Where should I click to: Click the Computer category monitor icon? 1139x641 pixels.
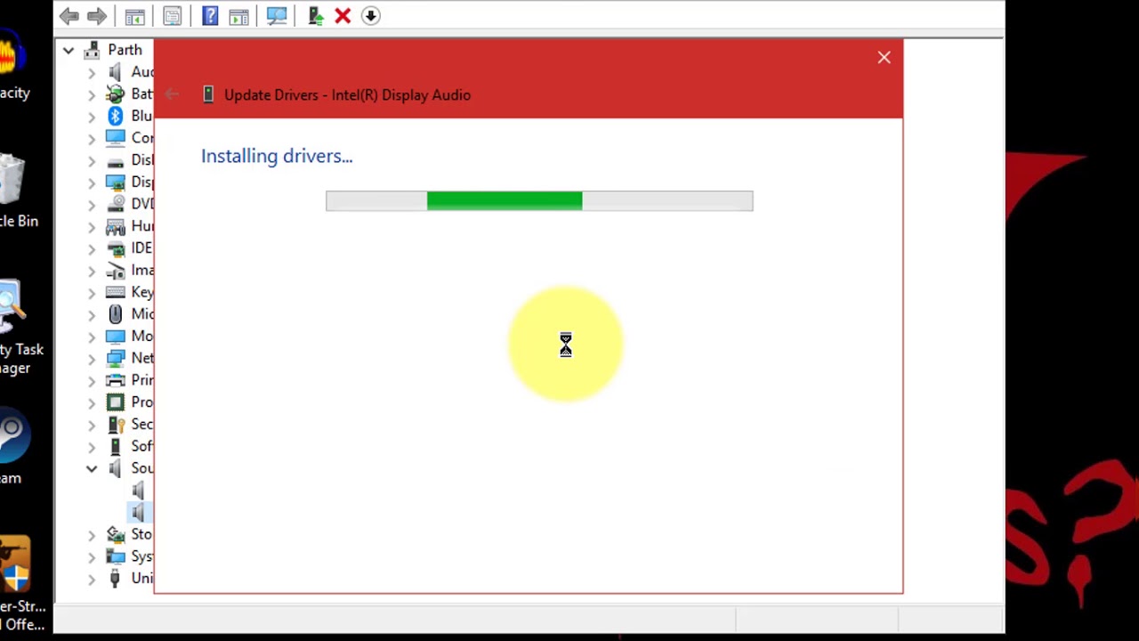[x=115, y=138]
